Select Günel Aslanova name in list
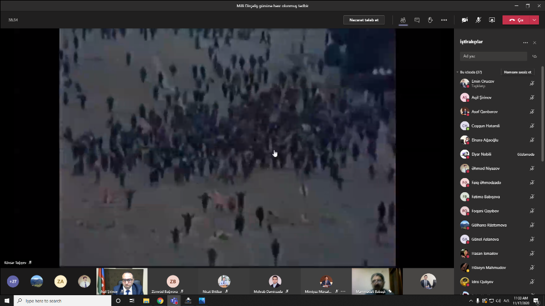This screenshot has height=306, width=545. (x=485, y=240)
